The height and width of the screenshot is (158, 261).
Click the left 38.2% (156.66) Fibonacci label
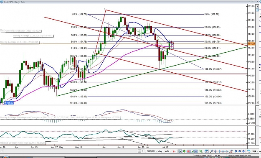point(79,35)
